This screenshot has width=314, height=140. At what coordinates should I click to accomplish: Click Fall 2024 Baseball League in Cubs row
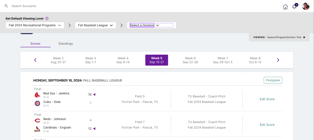[x=207, y=102]
